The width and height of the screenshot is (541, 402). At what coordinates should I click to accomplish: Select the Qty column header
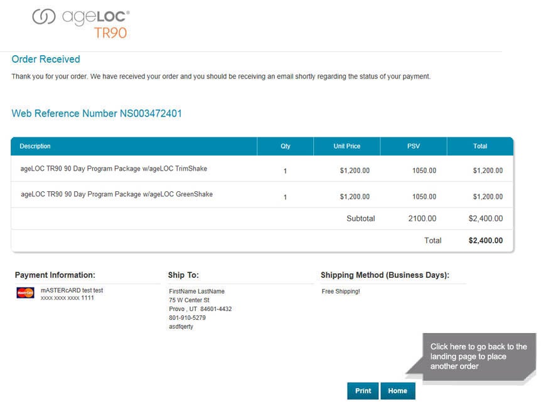pos(285,146)
